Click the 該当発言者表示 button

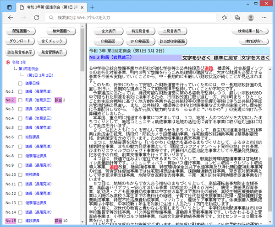[x=20, y=52]
